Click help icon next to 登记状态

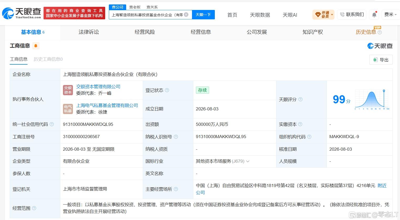point(167,90)
